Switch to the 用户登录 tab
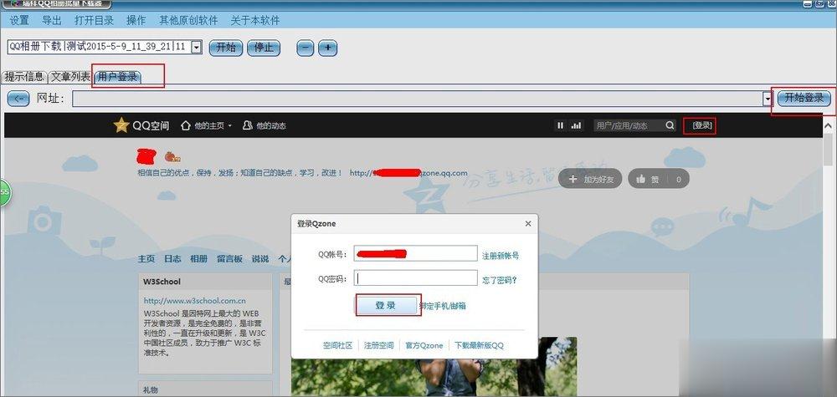Image resolution: width=837 pixels, height=397 pixels. [117, 77]
